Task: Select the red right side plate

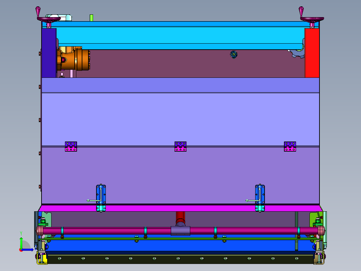Action: (x=312, y=53)
